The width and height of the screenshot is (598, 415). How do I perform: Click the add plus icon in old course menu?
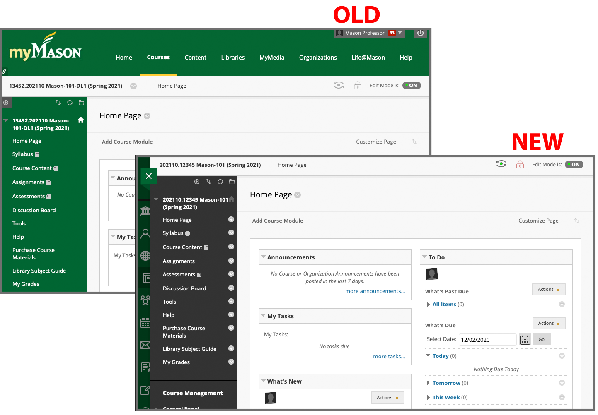coord(6,103)
